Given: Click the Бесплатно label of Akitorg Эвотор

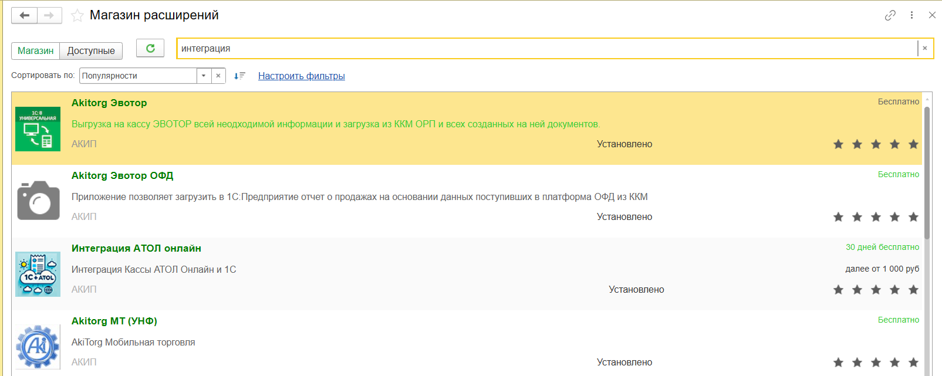Looking at the screenshot, I should pos(899,101).
